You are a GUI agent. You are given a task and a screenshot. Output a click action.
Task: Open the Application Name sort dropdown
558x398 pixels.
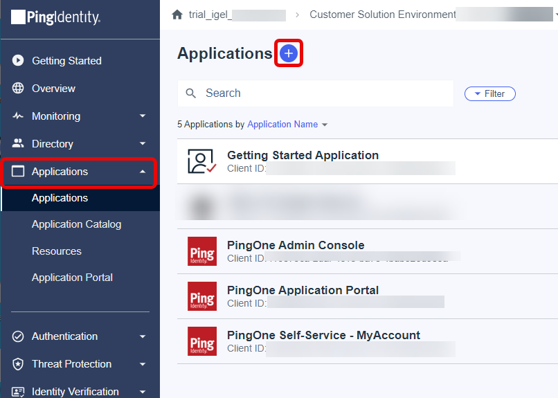(287, 125)
